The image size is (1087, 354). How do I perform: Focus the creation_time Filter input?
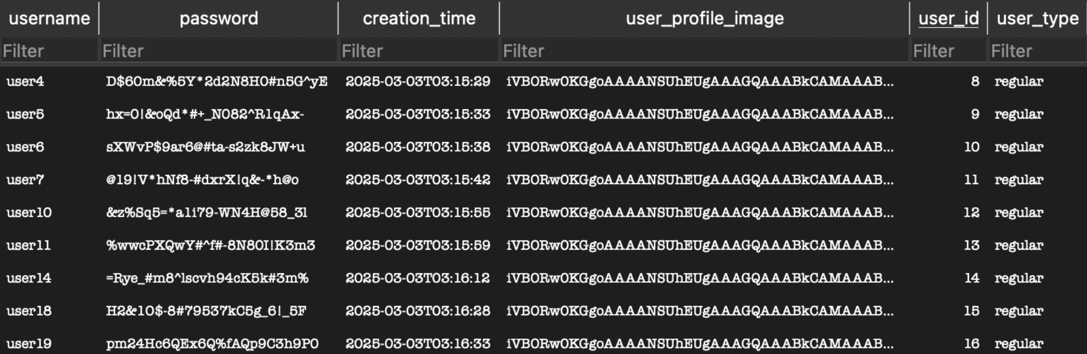pos(419,51)
